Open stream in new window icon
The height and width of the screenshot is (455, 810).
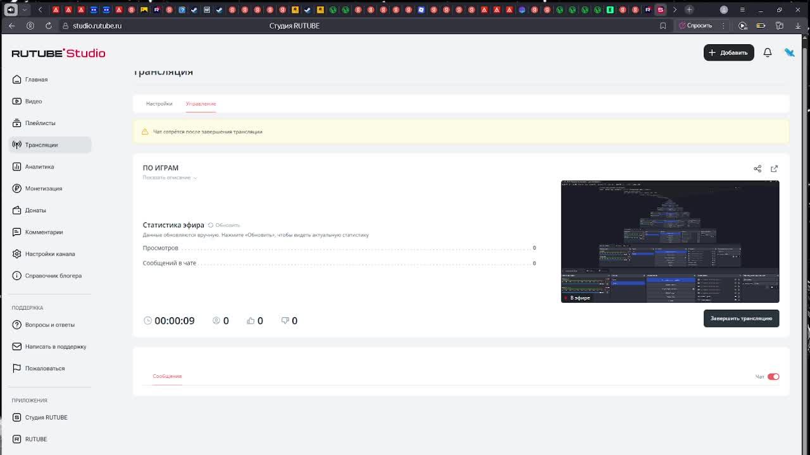point(774,169)
